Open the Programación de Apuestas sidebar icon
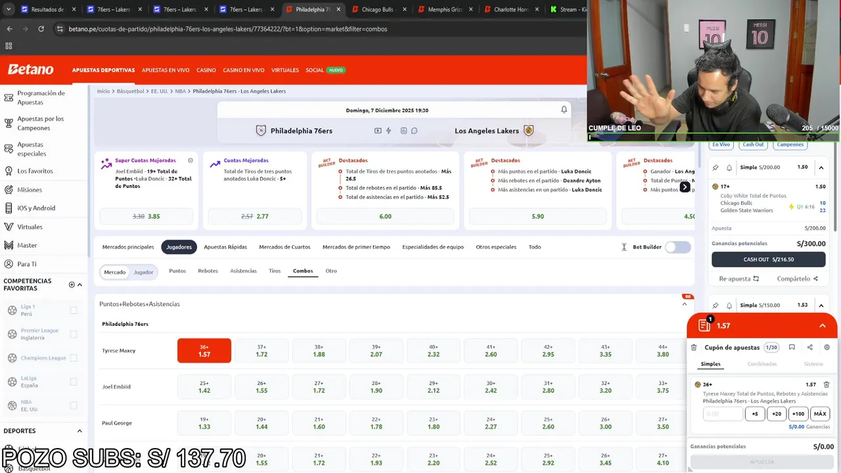The width and height of the screenshot is (841, 473). (x=9, y=97)
